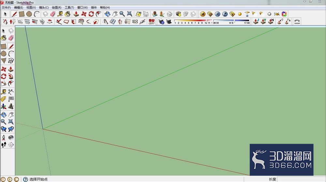Pick the 3D Text tool
The image size is (326, 182).
coord(11,106)
